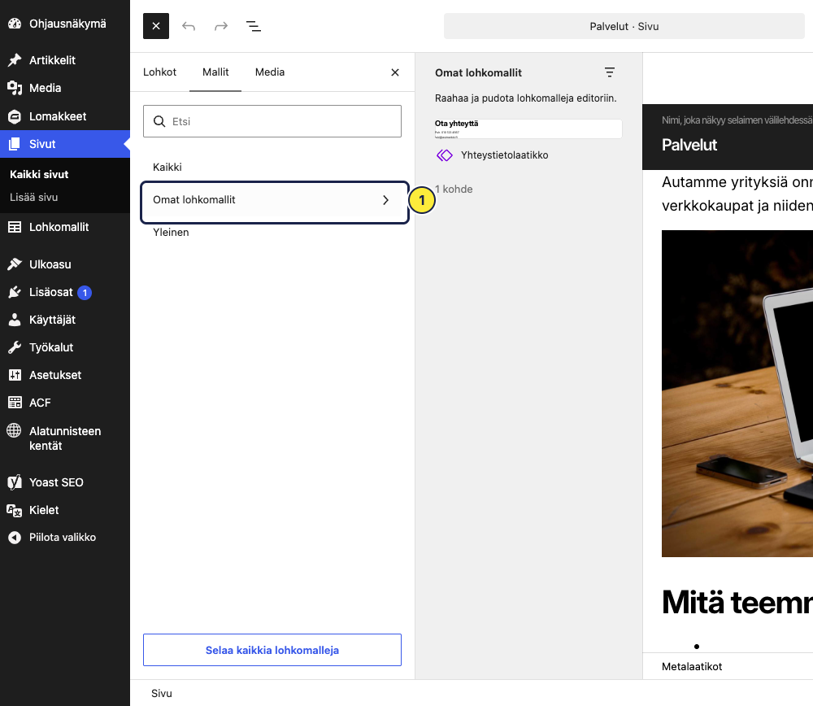
Task: Open Lisää sivu link in sidebar
Action: point(33,197)
